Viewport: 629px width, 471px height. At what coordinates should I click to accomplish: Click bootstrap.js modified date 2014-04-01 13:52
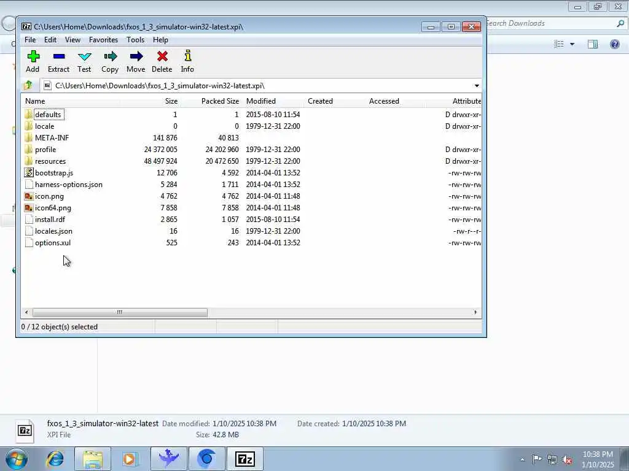coord(273,172)
